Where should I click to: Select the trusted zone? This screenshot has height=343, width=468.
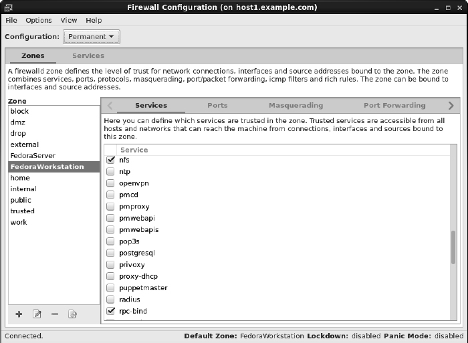click(x=54, y=211)
